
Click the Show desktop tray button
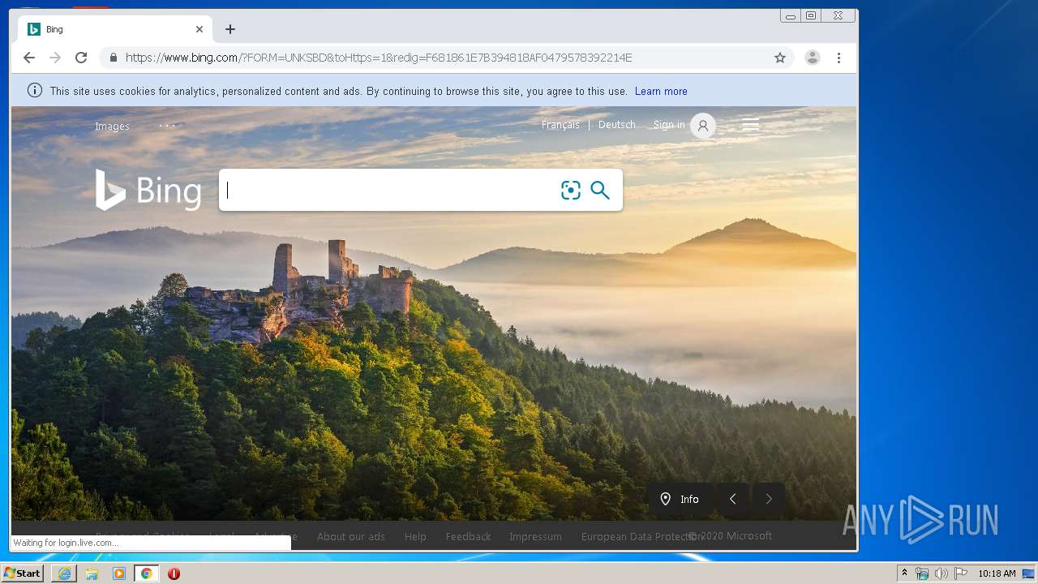(x=1028, y=573)
